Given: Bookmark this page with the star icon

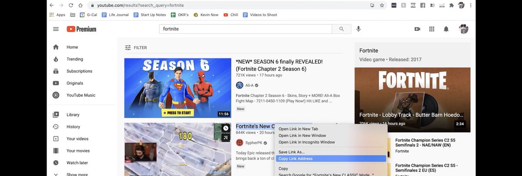Looking at the screenshot, I should click(x=382, y=5).
